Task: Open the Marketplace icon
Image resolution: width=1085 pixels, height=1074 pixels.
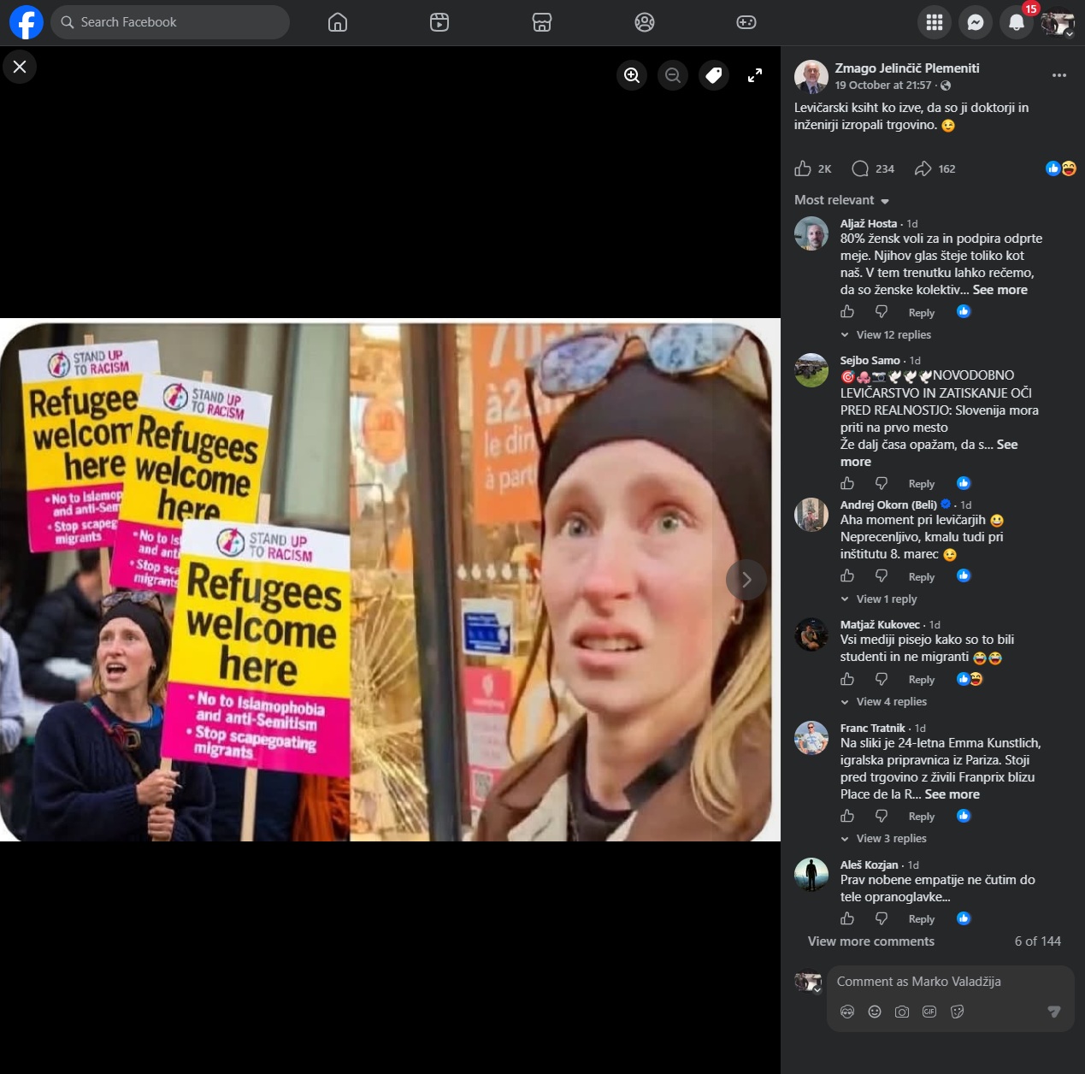Action: click(542, 22)
